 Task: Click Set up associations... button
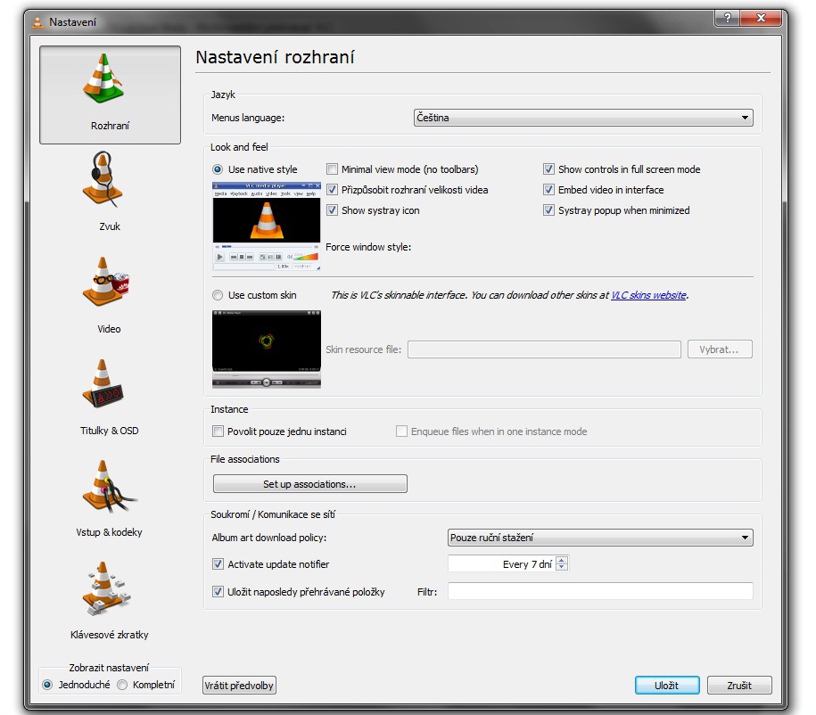(309, 484)
